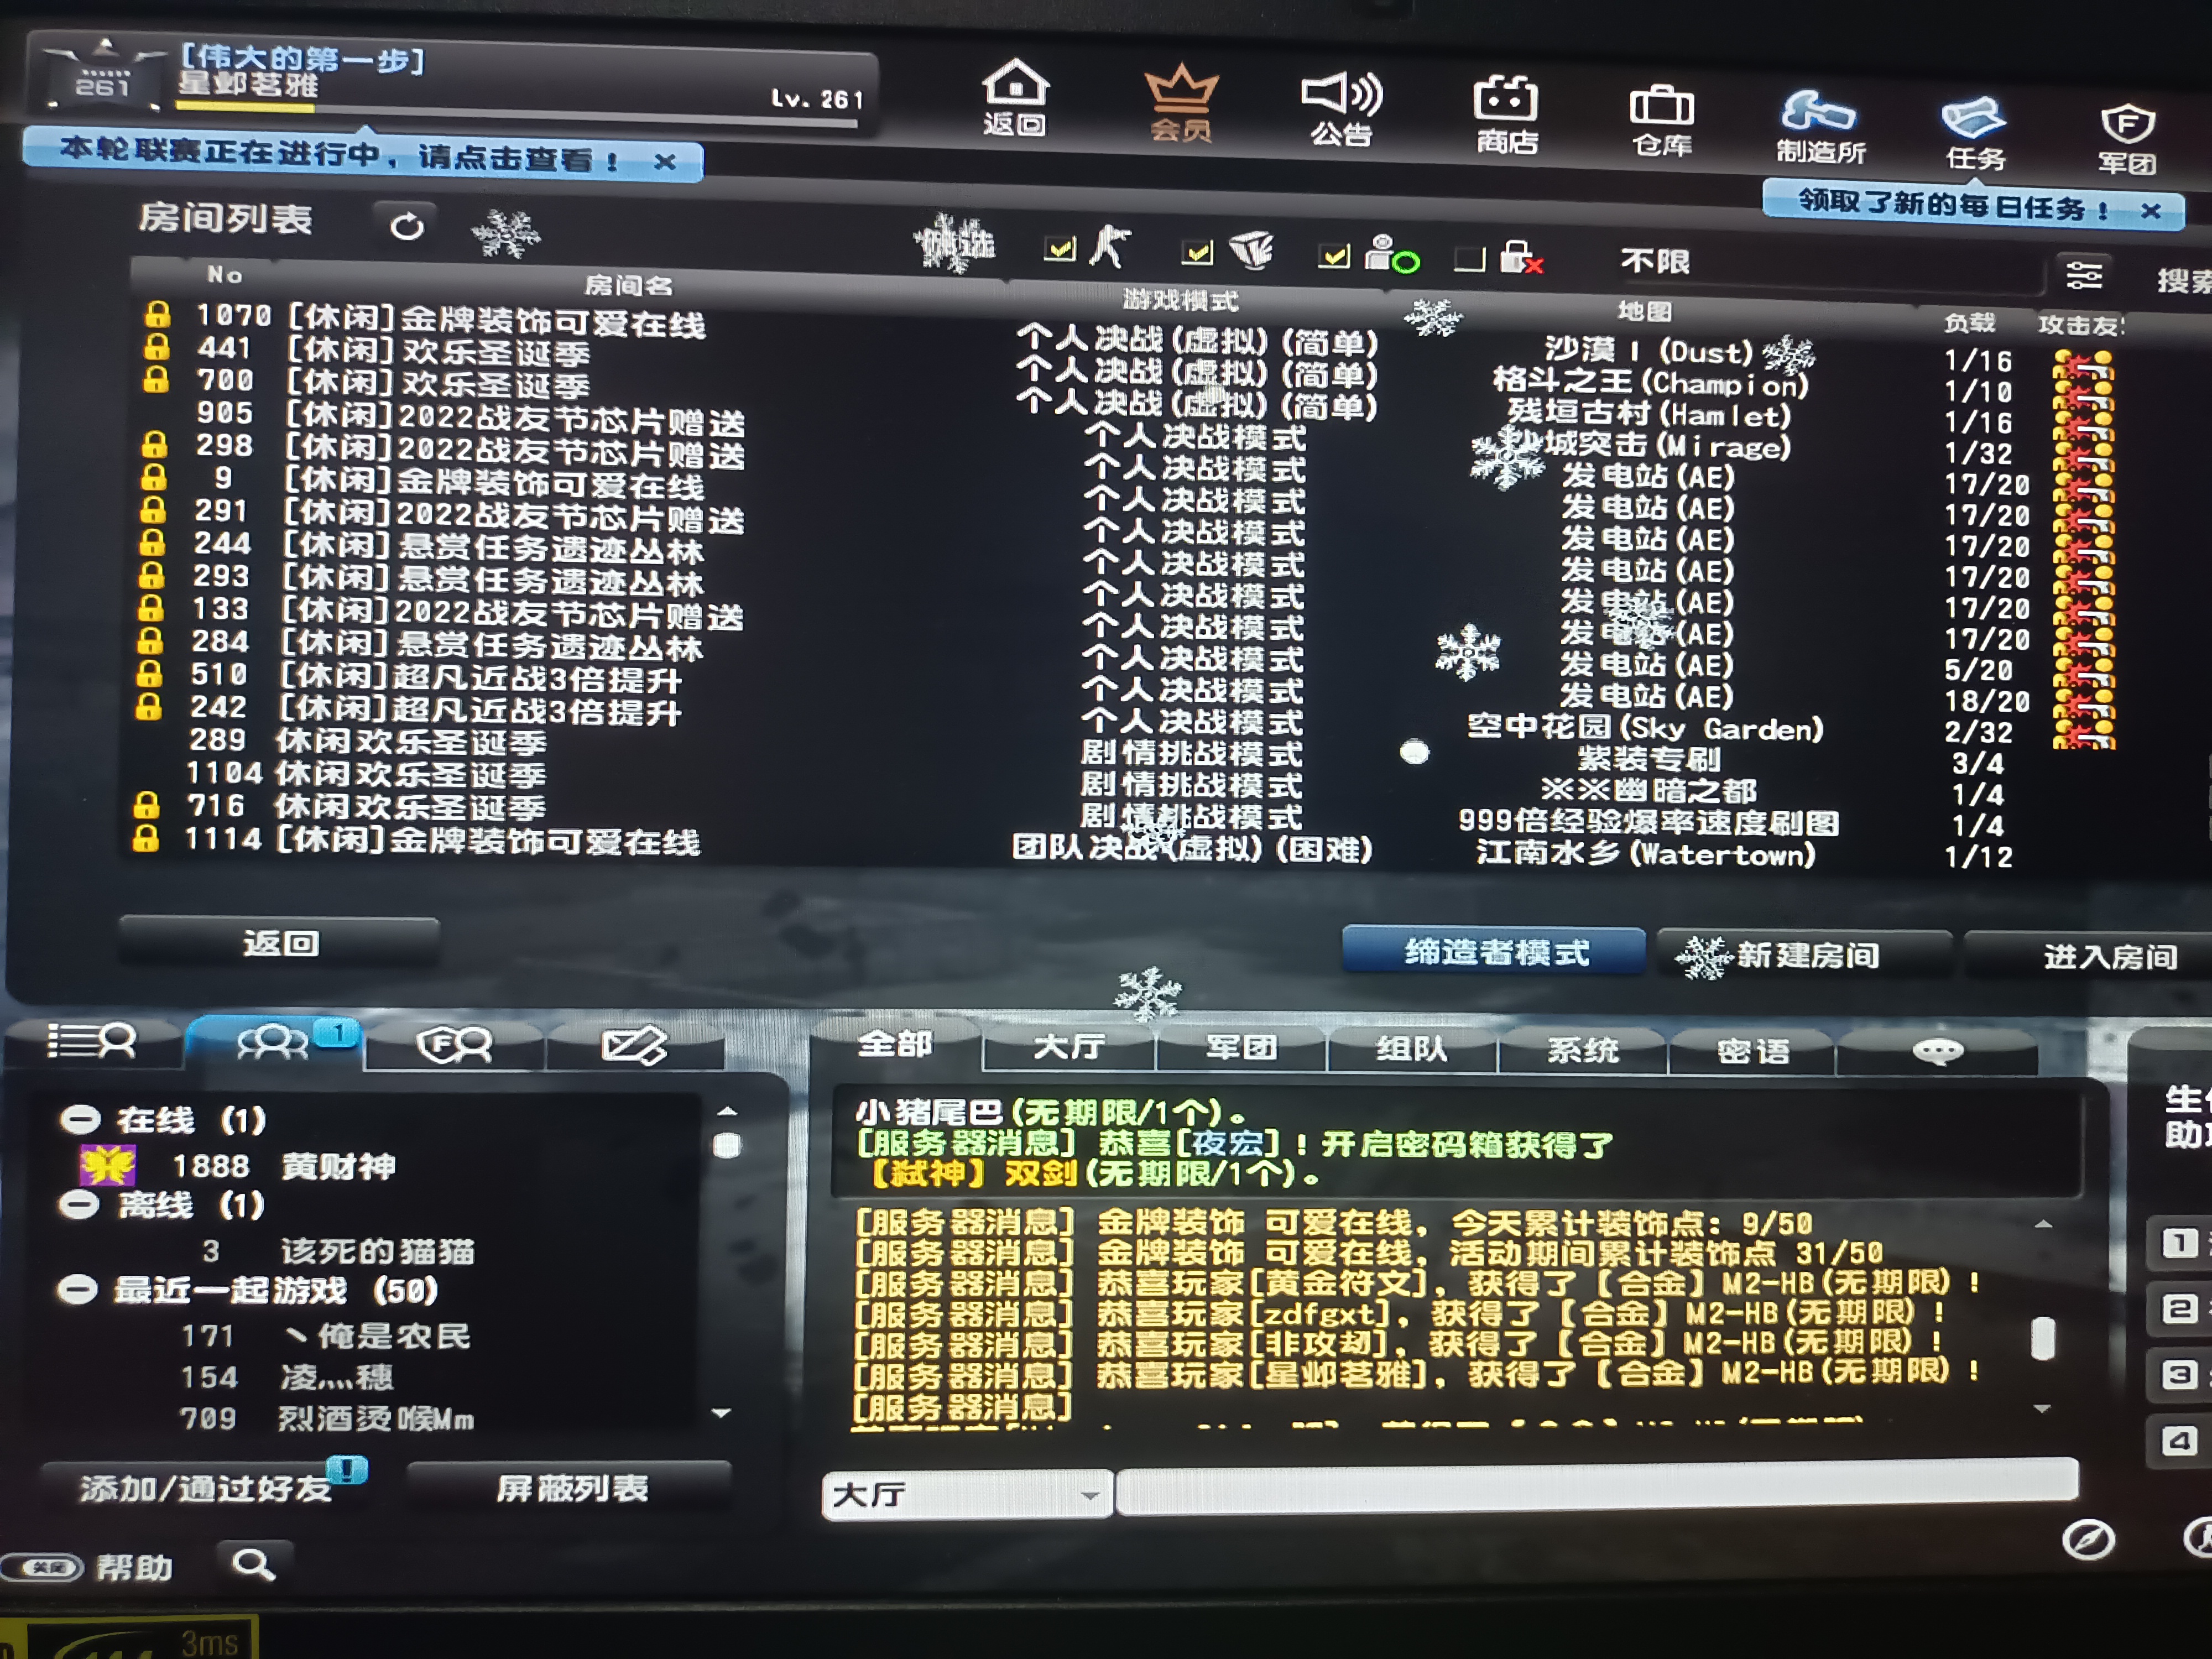Open room filter settings sliders icon
Viewport: 2212px width, 1659px height.
pyautogui.click(x=2084, y=274)
